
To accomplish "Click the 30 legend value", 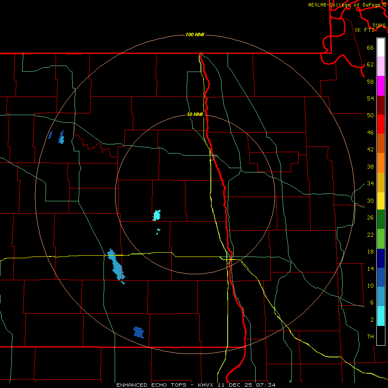I will click(370, 200).
